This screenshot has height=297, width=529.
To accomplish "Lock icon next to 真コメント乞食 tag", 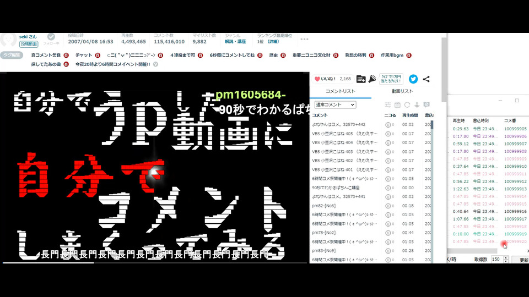I will click(66, 55).
